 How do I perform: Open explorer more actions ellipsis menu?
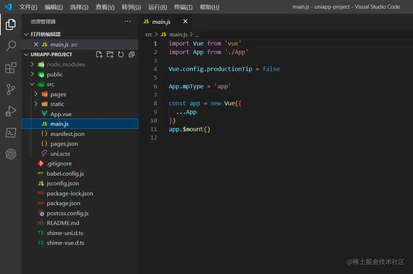click(x=128, y=21)
